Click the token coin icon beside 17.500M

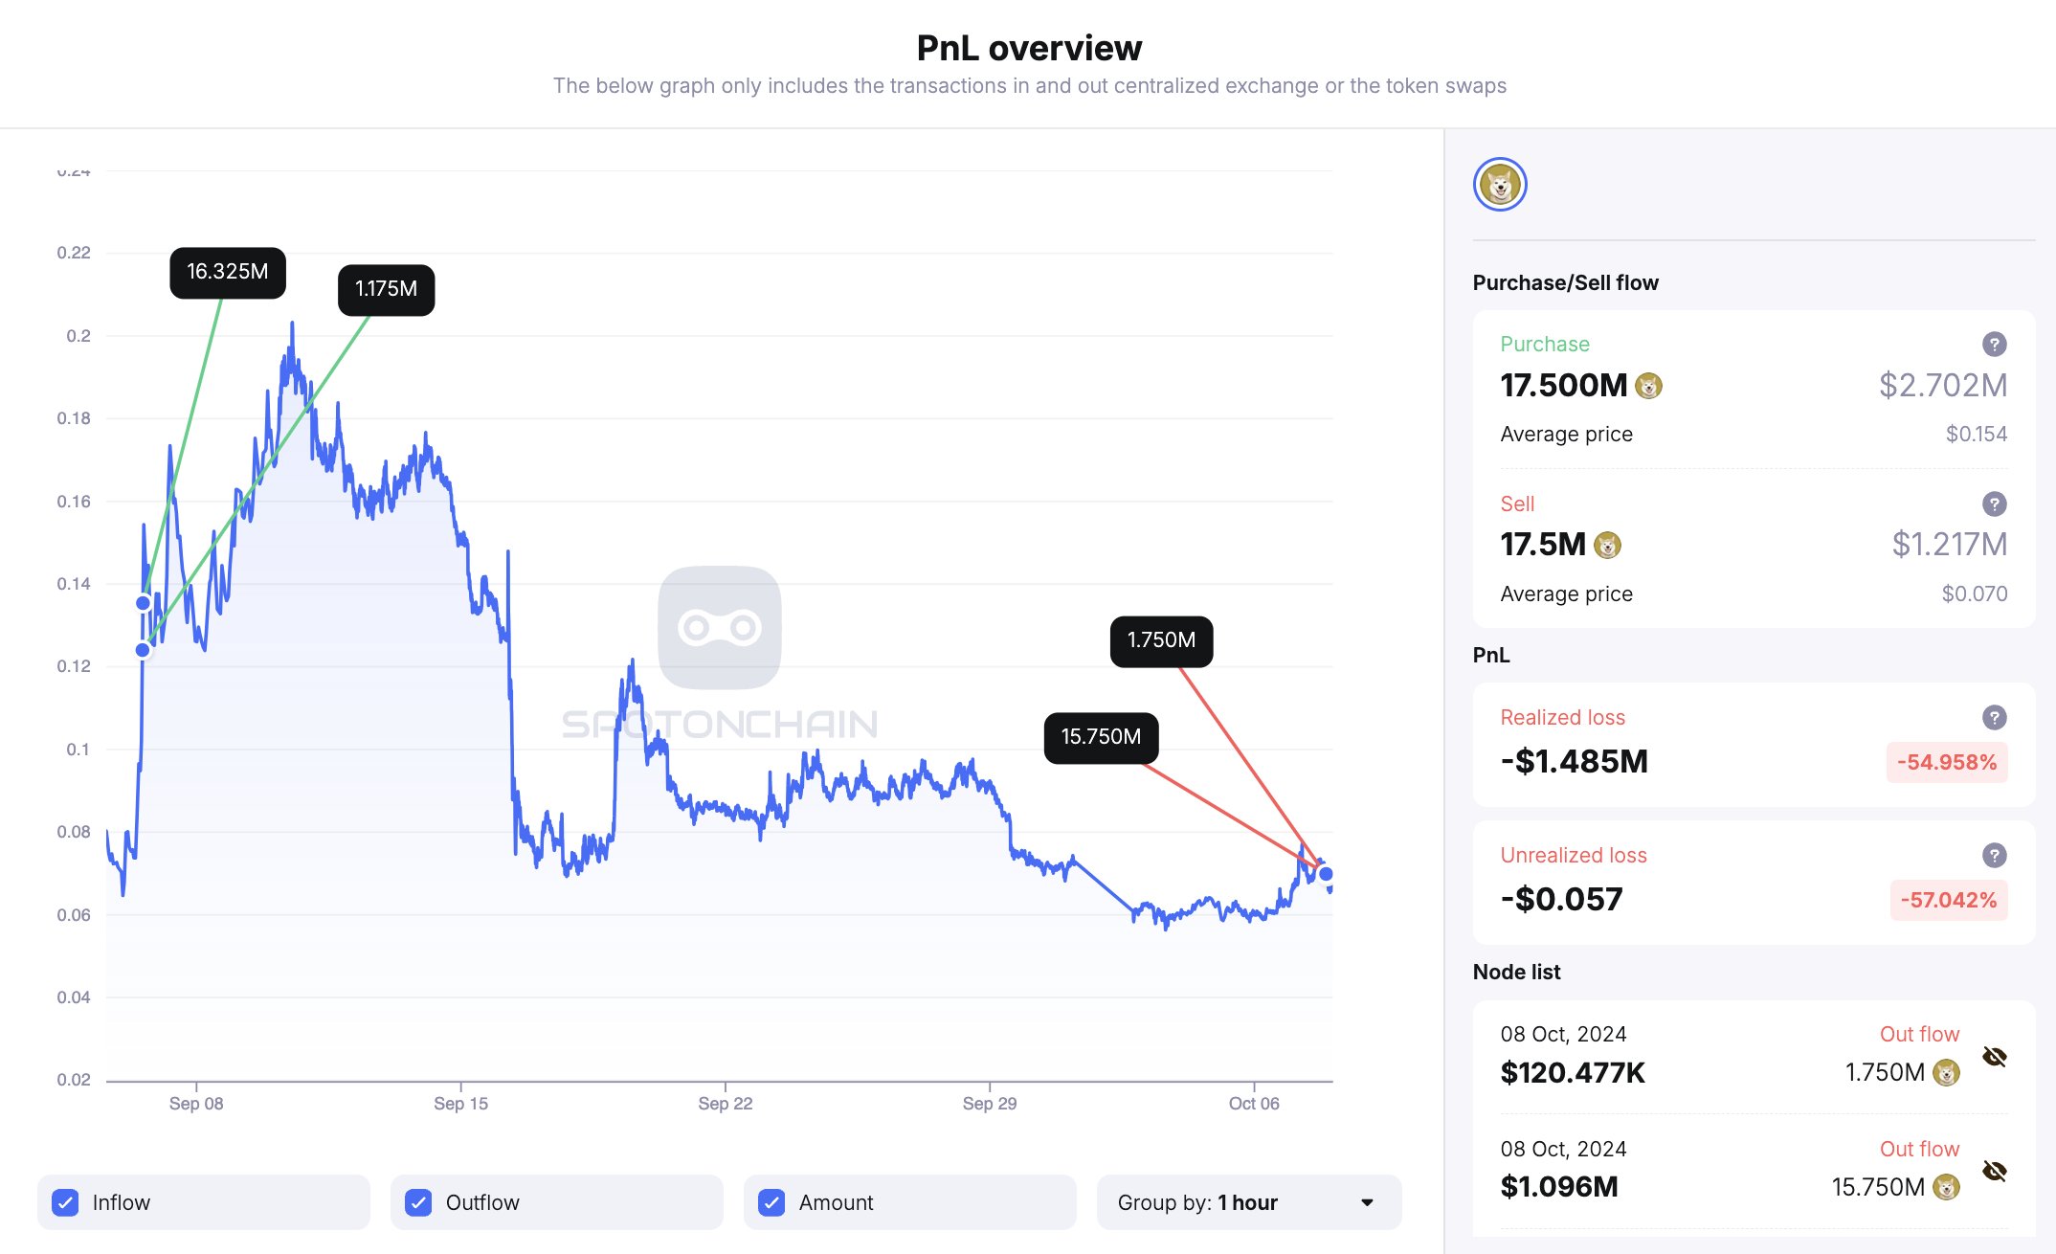(1648, 386)
